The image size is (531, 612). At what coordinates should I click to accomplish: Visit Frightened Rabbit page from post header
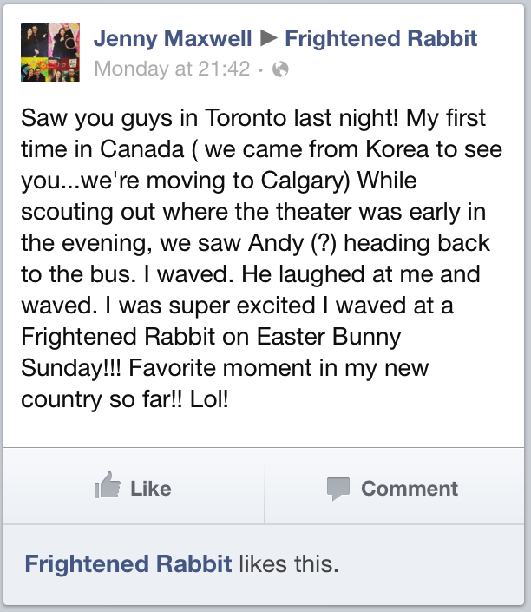pyautogui.click(x=381, y=38)
